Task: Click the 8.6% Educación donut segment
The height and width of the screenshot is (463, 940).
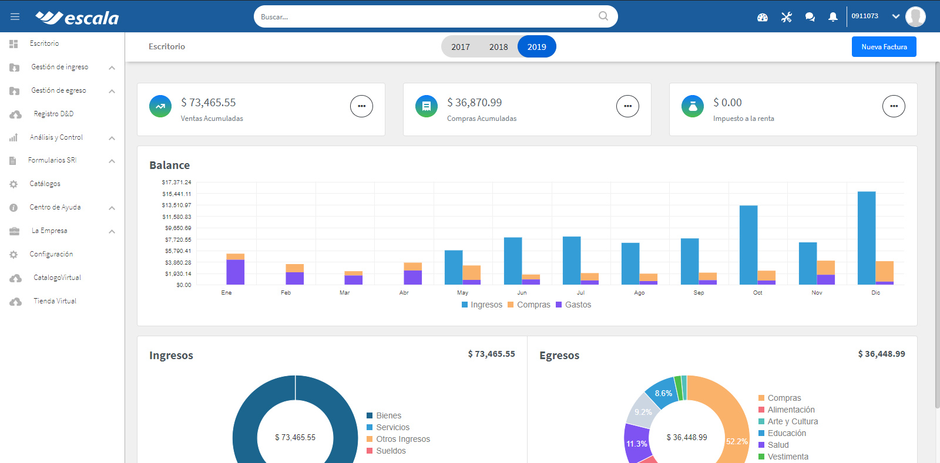Action: [663, 393]
